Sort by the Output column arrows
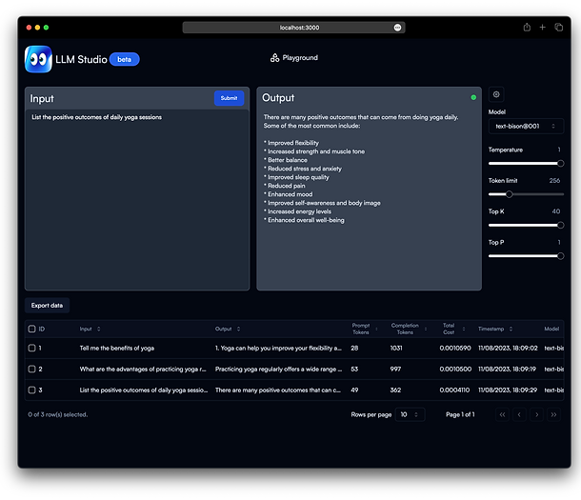This screenshot has height=500, width=581. click(238, 329)
